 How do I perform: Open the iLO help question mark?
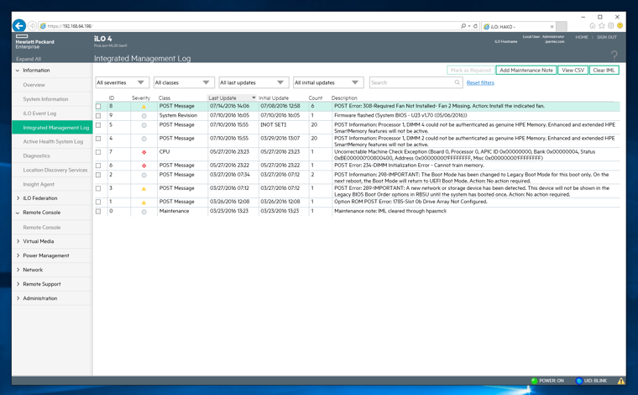coord(614,55)
